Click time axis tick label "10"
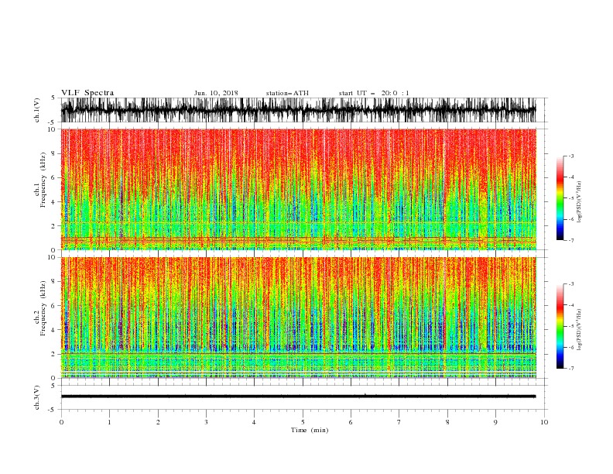The image size is (613, 474). [x=544, y=422]
